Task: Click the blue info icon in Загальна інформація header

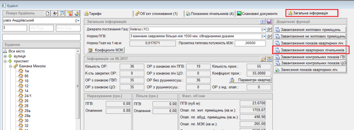Action: pos(263,21)
